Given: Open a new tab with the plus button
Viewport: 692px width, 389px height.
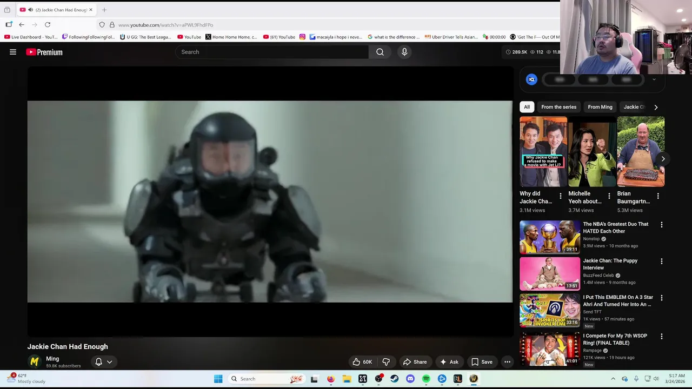Looking at the screenshot, I should 104,10.
